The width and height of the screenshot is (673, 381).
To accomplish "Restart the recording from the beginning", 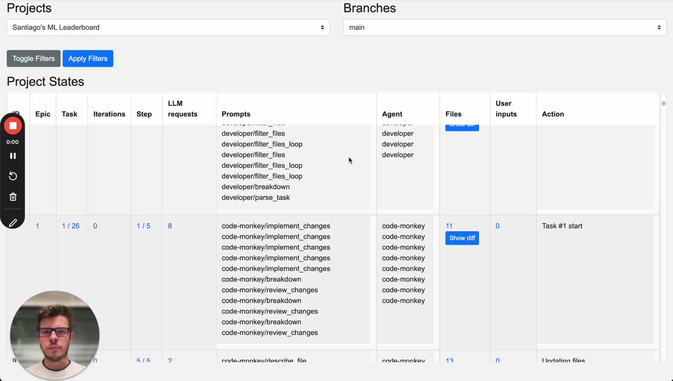I will (13, 176).
